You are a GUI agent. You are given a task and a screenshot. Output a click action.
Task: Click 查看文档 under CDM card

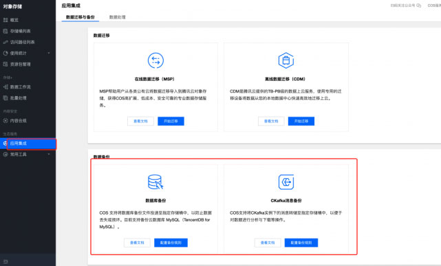pyautogui.click(x=271, y=121)
